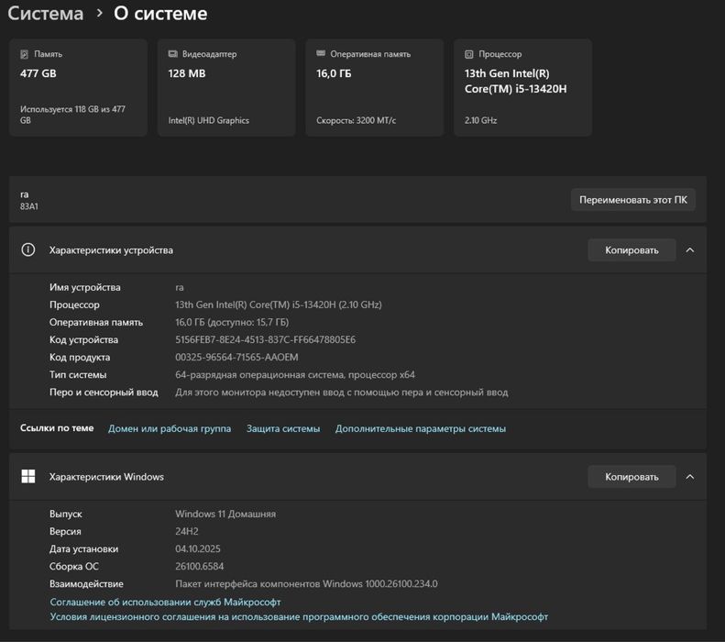Open Соглашение об использовании служб Майкрософт

click(x=165, y=603)
